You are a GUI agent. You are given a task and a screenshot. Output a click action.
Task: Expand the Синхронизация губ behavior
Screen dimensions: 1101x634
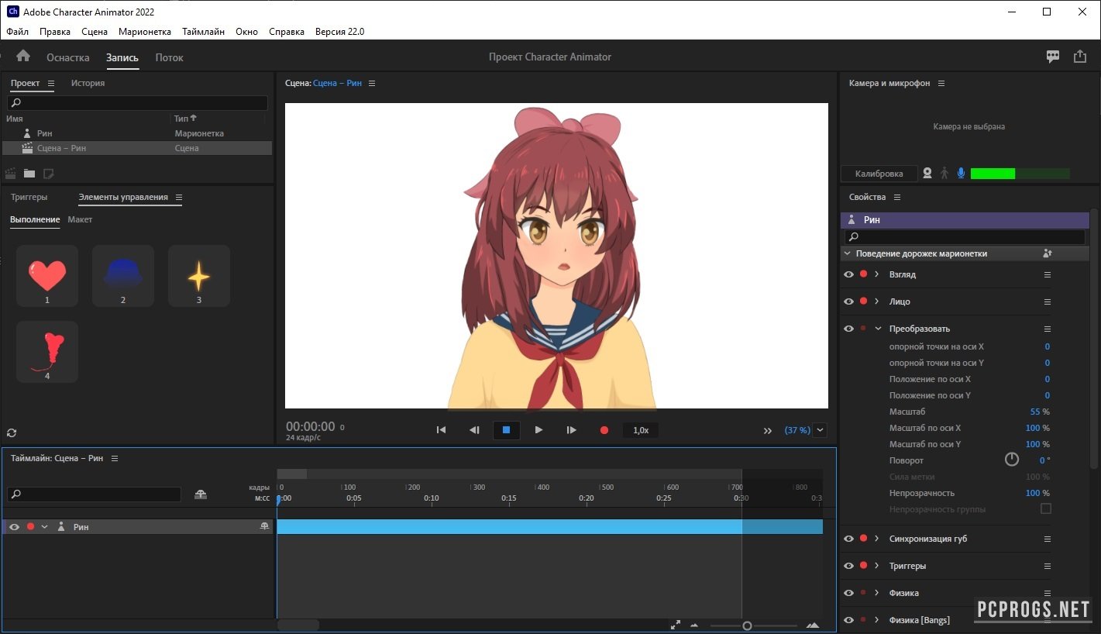(877, 539)
